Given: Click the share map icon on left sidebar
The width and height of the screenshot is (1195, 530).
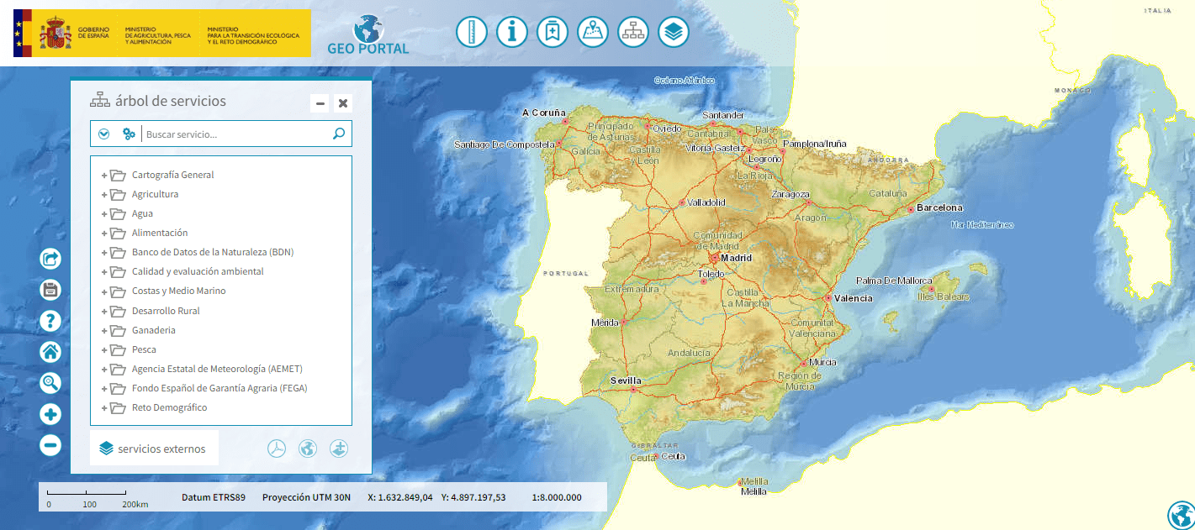Looking at the screenshot, I should (50, 258).
